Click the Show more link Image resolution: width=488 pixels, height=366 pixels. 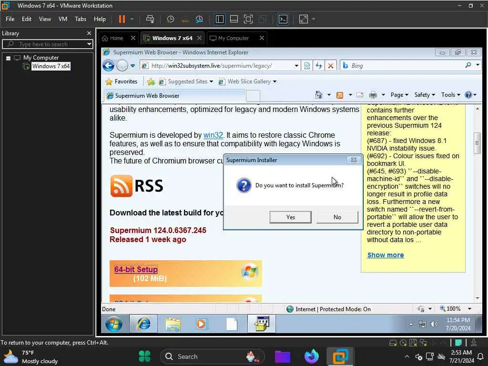(386, 255)
